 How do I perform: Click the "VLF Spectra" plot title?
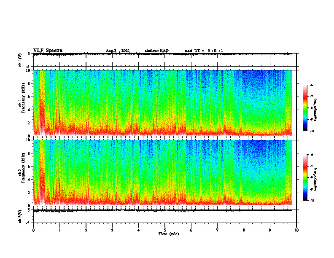point(48,50)
